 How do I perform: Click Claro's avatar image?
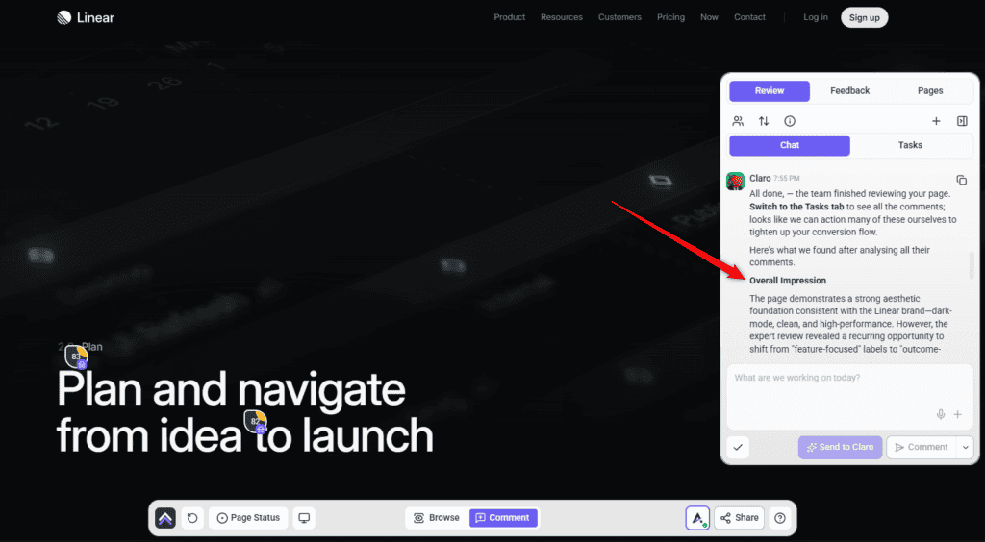[x=736, y=182]
